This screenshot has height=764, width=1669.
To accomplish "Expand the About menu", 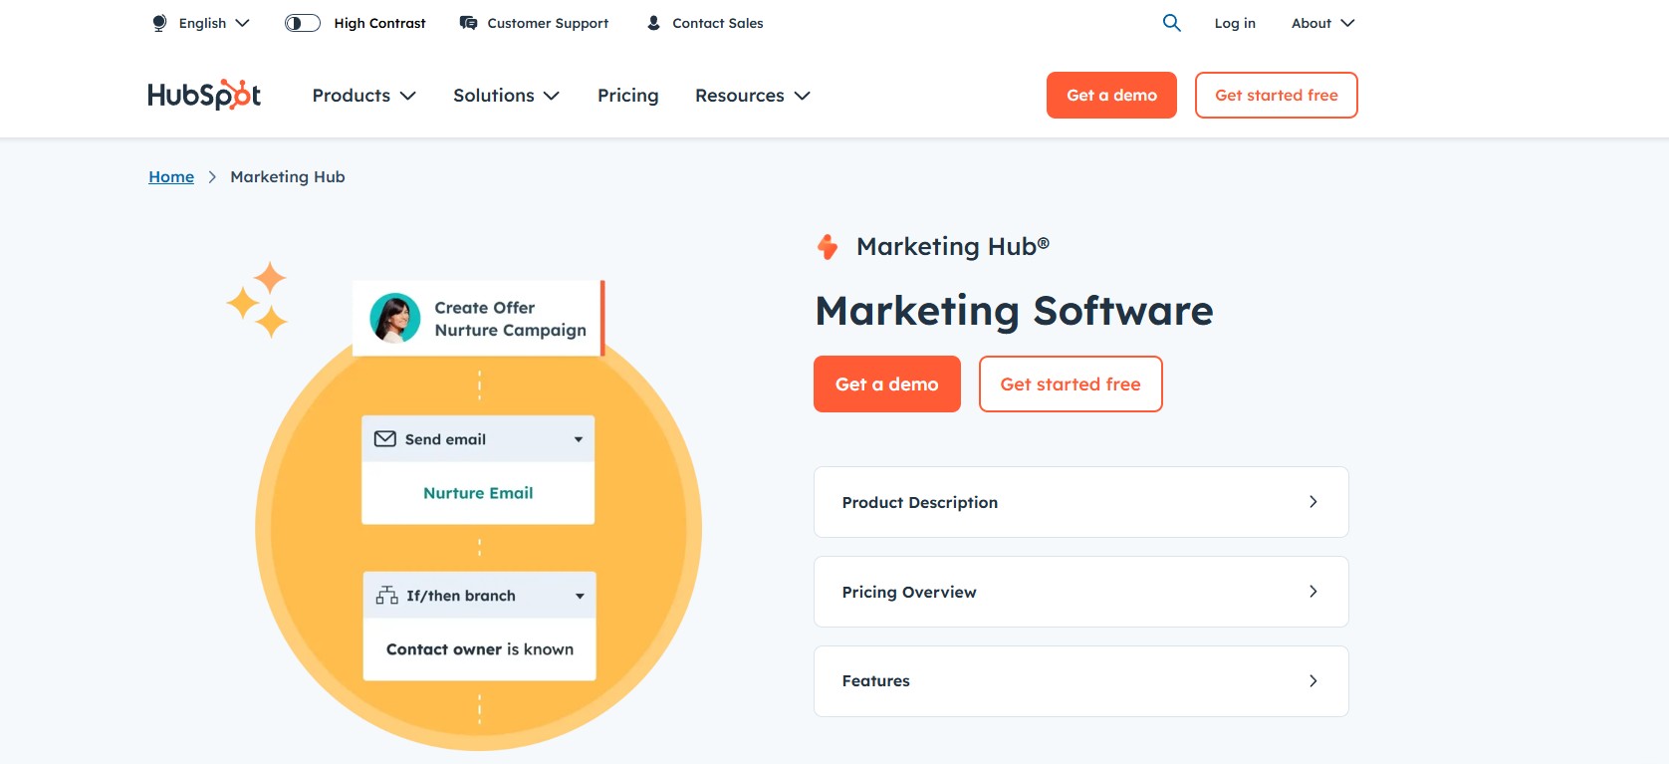I will (1323, 23).
